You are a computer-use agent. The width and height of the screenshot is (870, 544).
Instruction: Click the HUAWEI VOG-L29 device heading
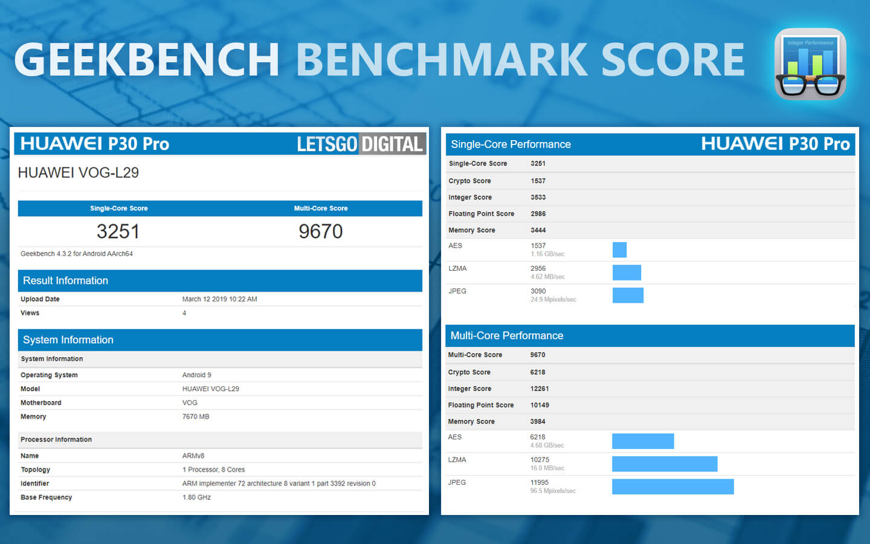[x=79, y=173]
